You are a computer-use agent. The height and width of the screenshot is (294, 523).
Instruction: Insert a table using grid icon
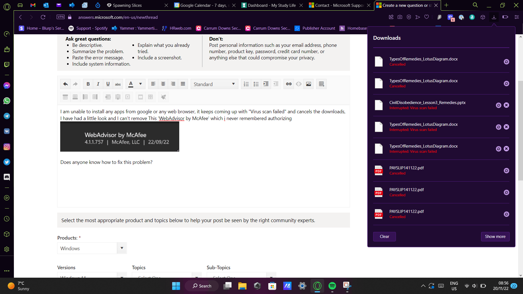tap(321, 84)
